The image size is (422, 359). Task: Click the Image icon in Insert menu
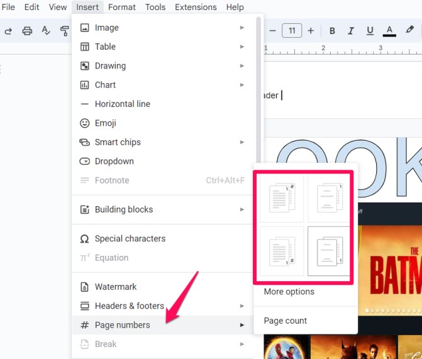pyautogui.click(x=84, y=28)
